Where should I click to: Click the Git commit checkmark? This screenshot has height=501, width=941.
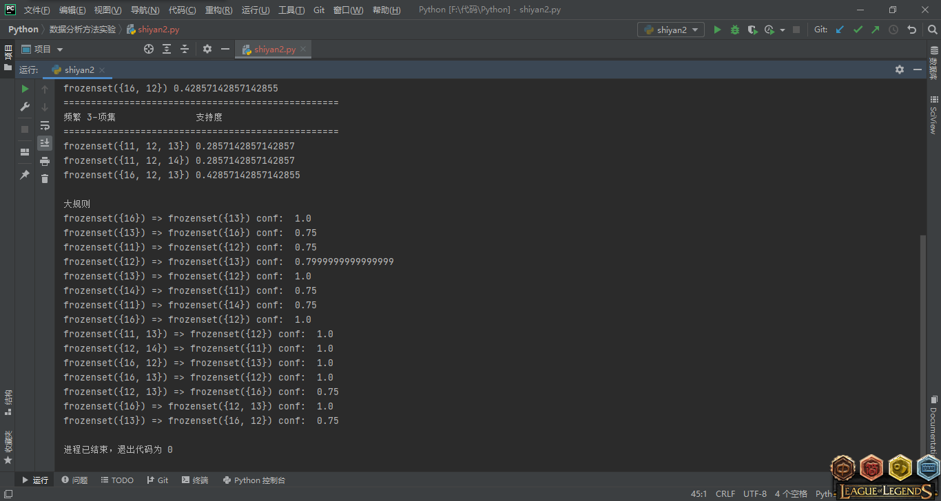pyautogui.click(x=858, y=30)
